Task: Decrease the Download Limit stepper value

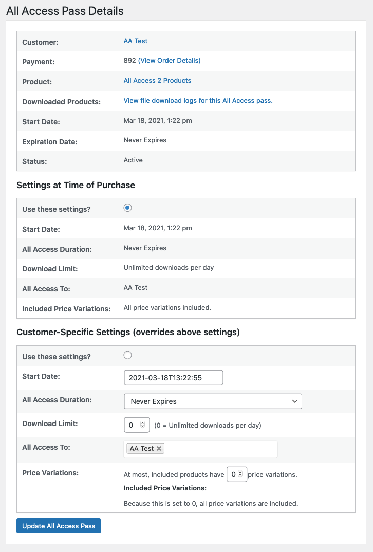Action: tap(143, 428)
